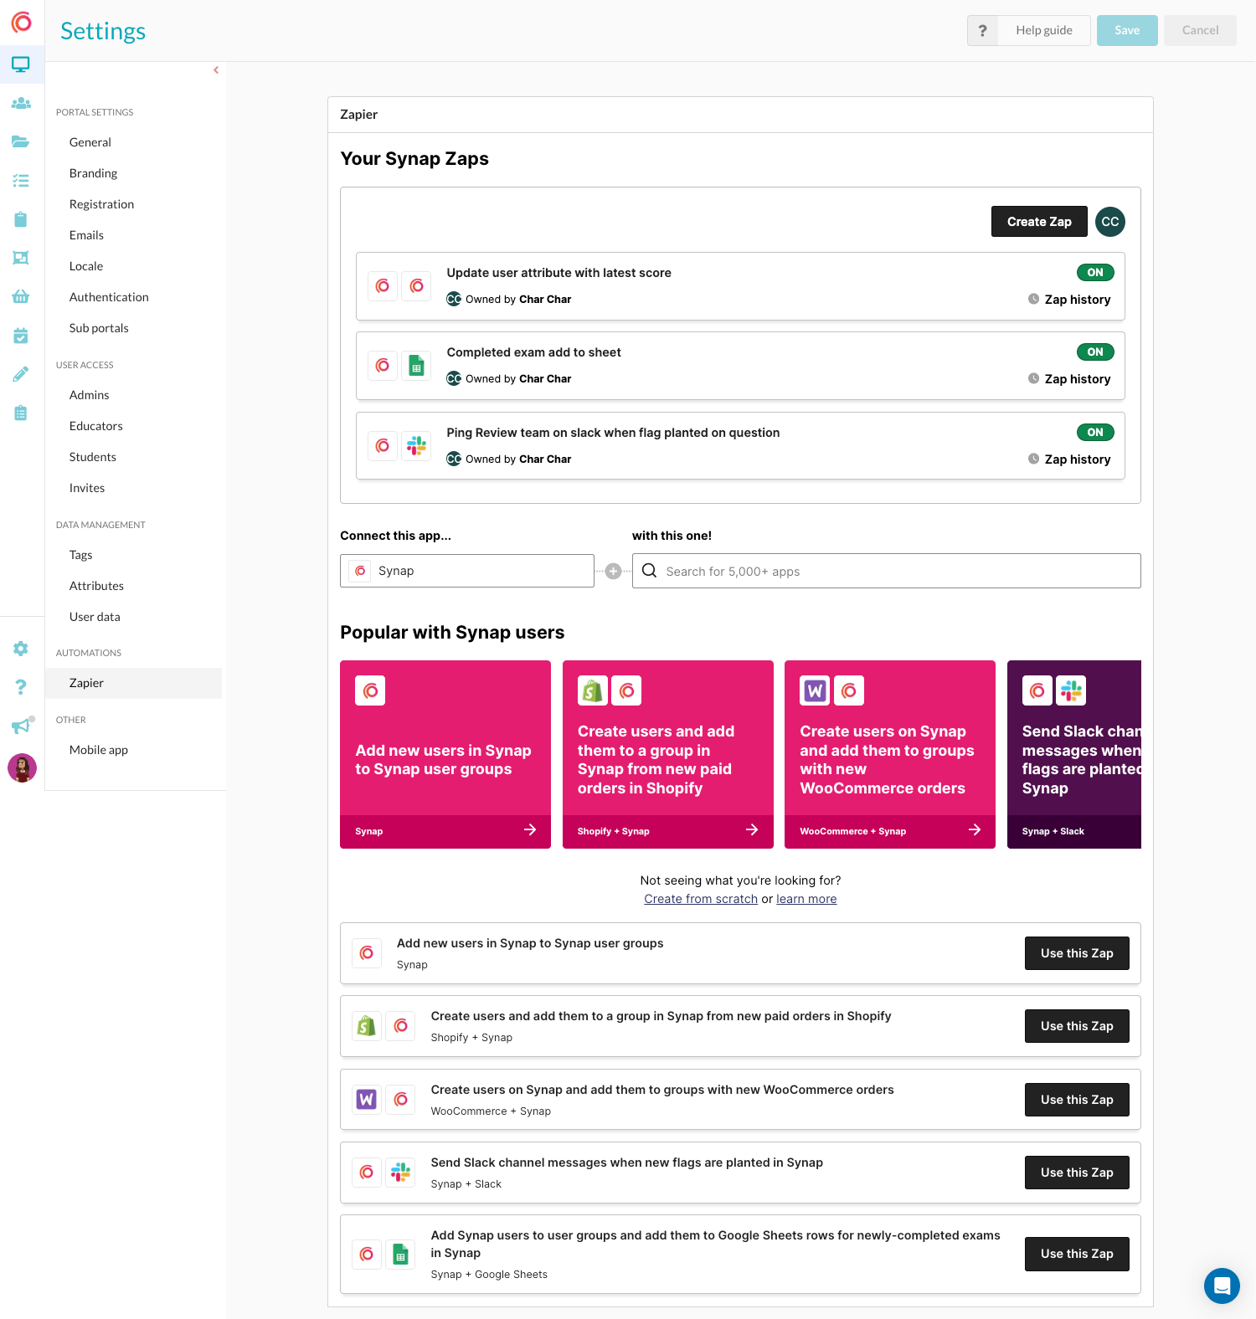Open the settings gear sidebar icon
This screenshot has width=1256, height=1319.
click(x=21, y=649)
